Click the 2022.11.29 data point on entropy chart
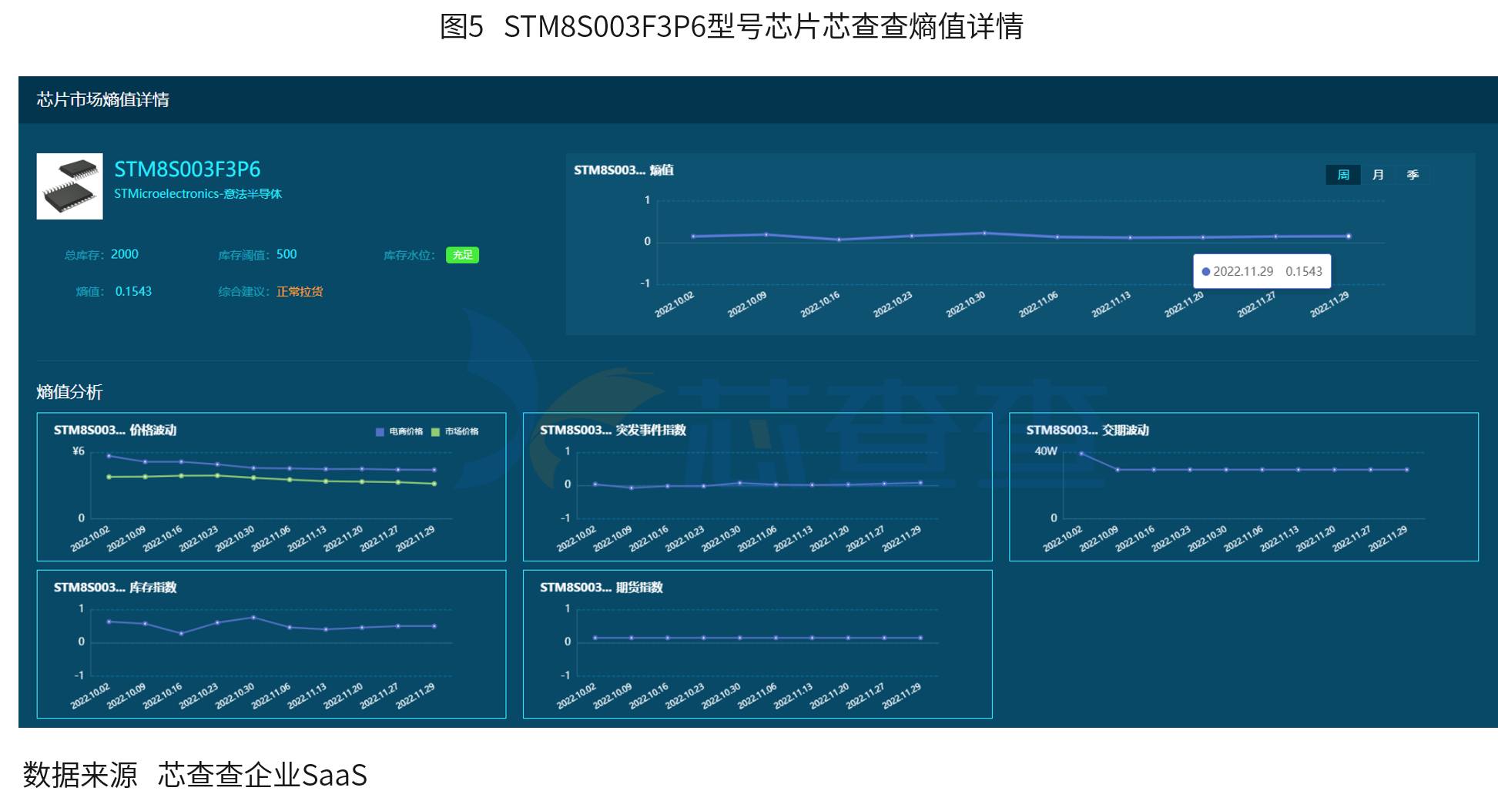 [1349, 236]
